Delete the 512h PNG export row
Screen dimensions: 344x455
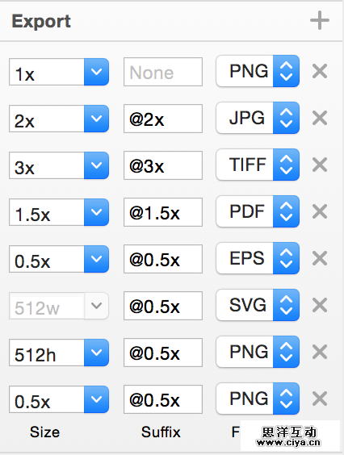(x=320, y=352)
